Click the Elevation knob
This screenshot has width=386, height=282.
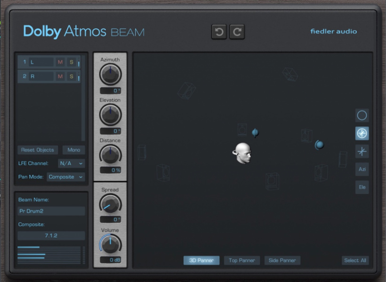[x=110, y=115]
